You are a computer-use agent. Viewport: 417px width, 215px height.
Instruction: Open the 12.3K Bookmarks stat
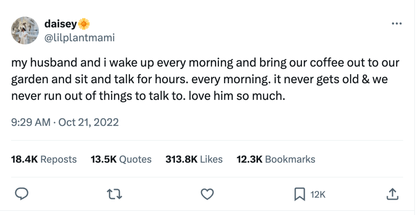click(276, 159)
